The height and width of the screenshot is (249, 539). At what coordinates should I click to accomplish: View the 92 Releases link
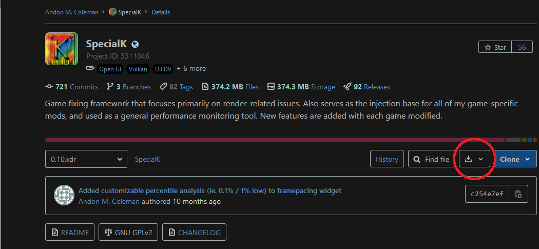367,87
